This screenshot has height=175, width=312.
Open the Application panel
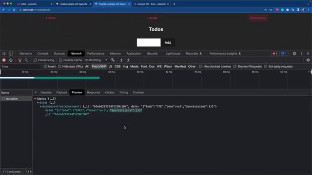[x=134, y=53]
